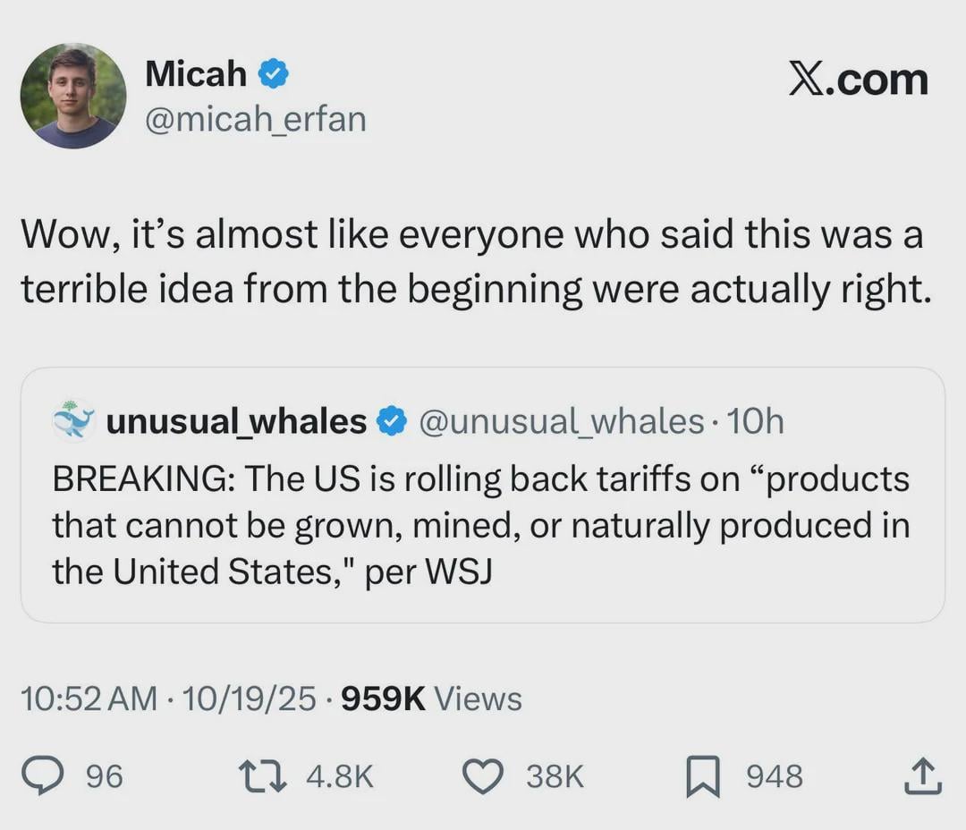Click the @unusual_whales handle
This screenshot has height=830, width=966.
point(562,420)
